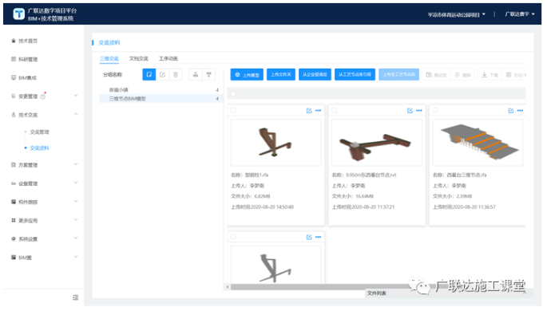The image size is (547, 311).
Task: Click the 更多应用 grid icon
Action: coord(14,220)
